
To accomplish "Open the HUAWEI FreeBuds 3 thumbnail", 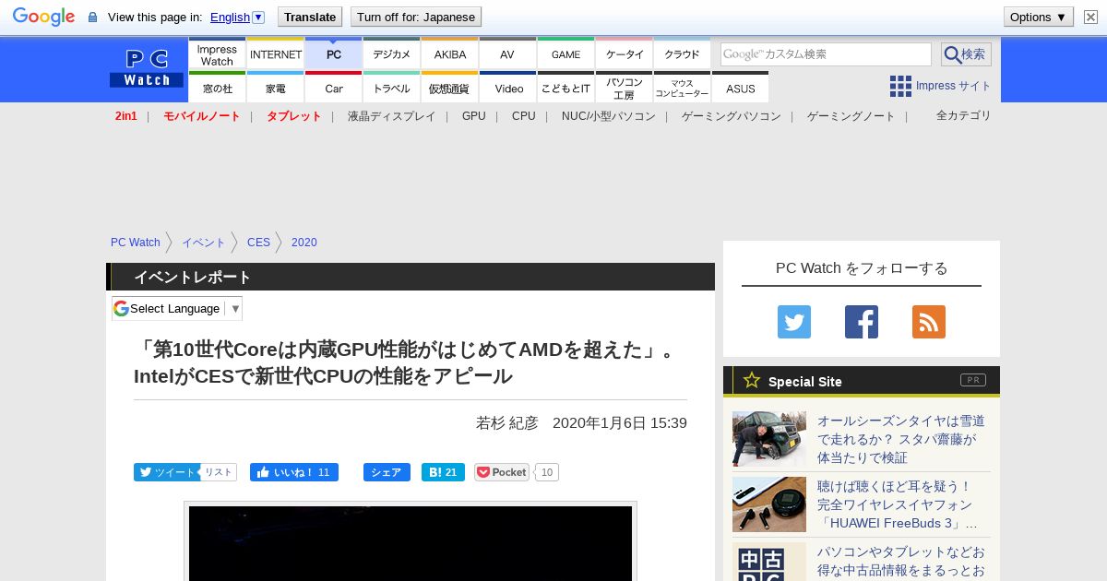I will (x=769, y=504).
